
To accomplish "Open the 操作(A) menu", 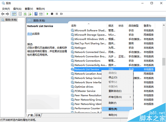I will [x=18, y=9].
